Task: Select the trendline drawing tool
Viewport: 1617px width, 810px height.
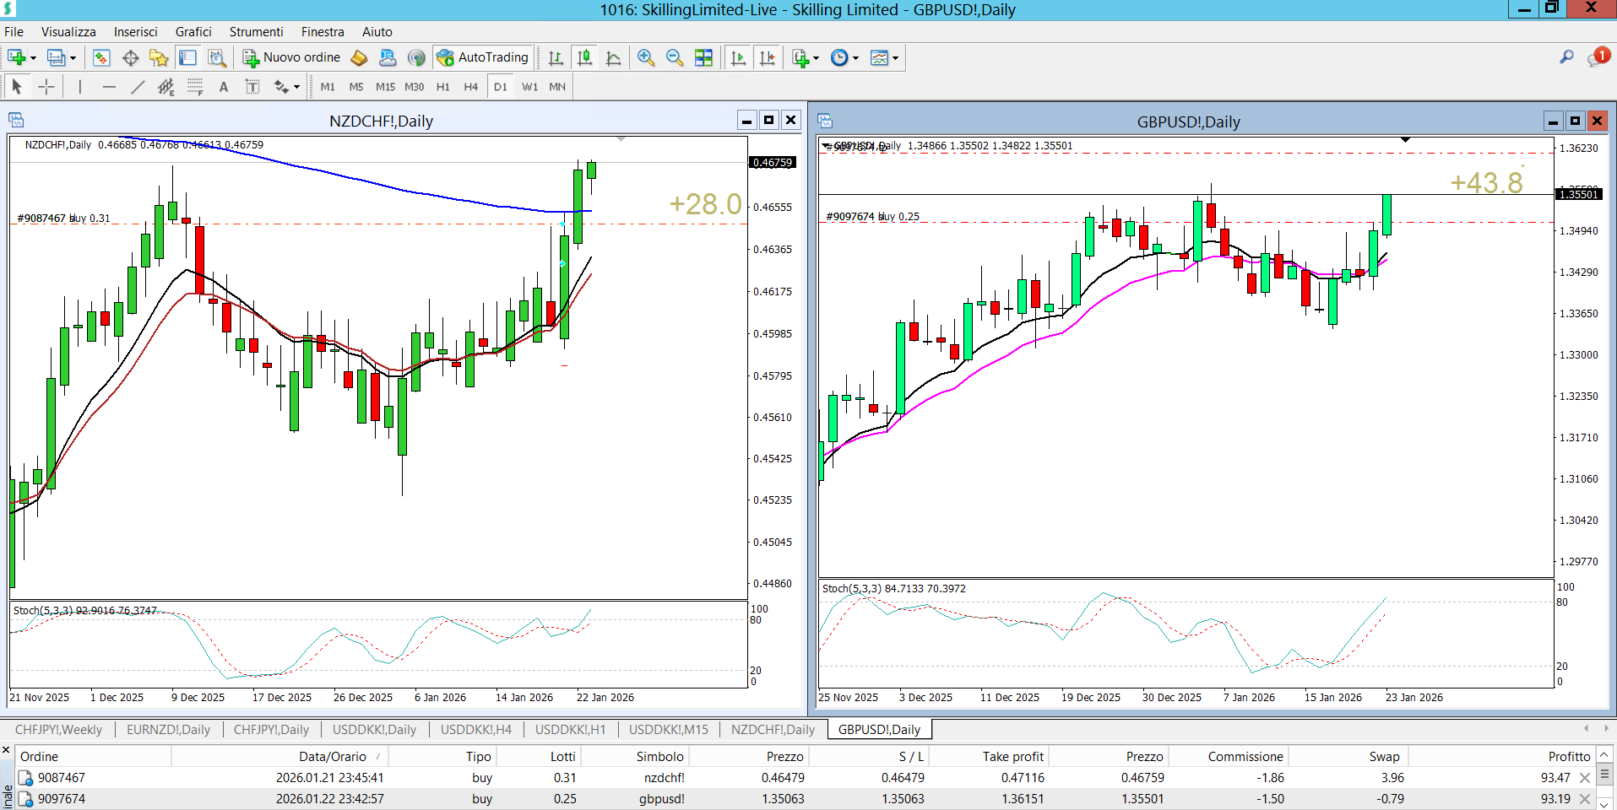Action: [138, 87]
